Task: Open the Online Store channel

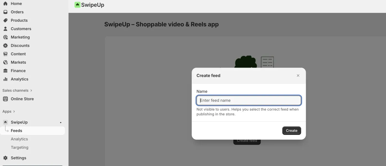Action: coord(22,99)
